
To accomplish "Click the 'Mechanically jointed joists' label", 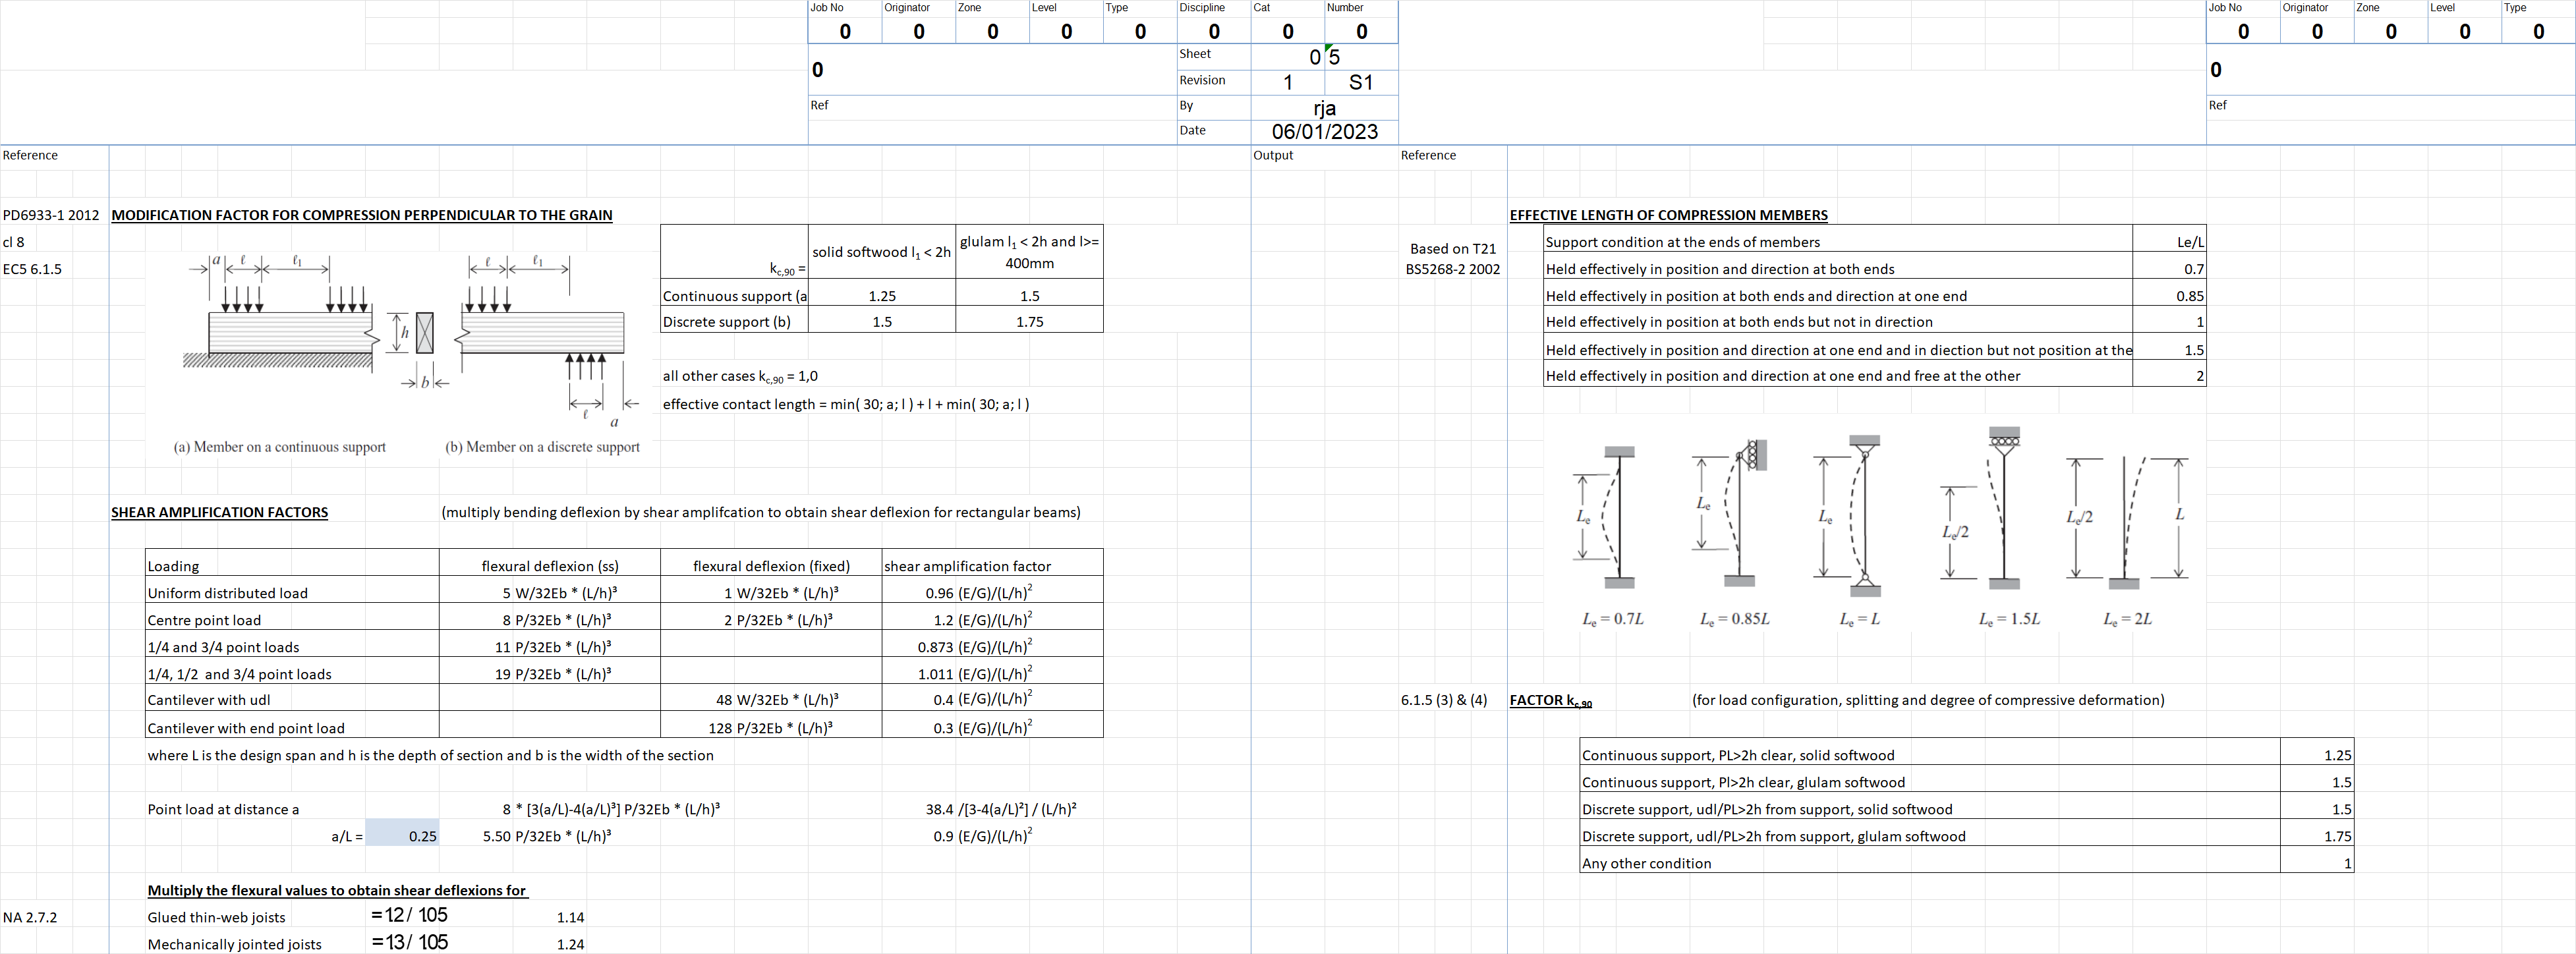I will point(234,944).
